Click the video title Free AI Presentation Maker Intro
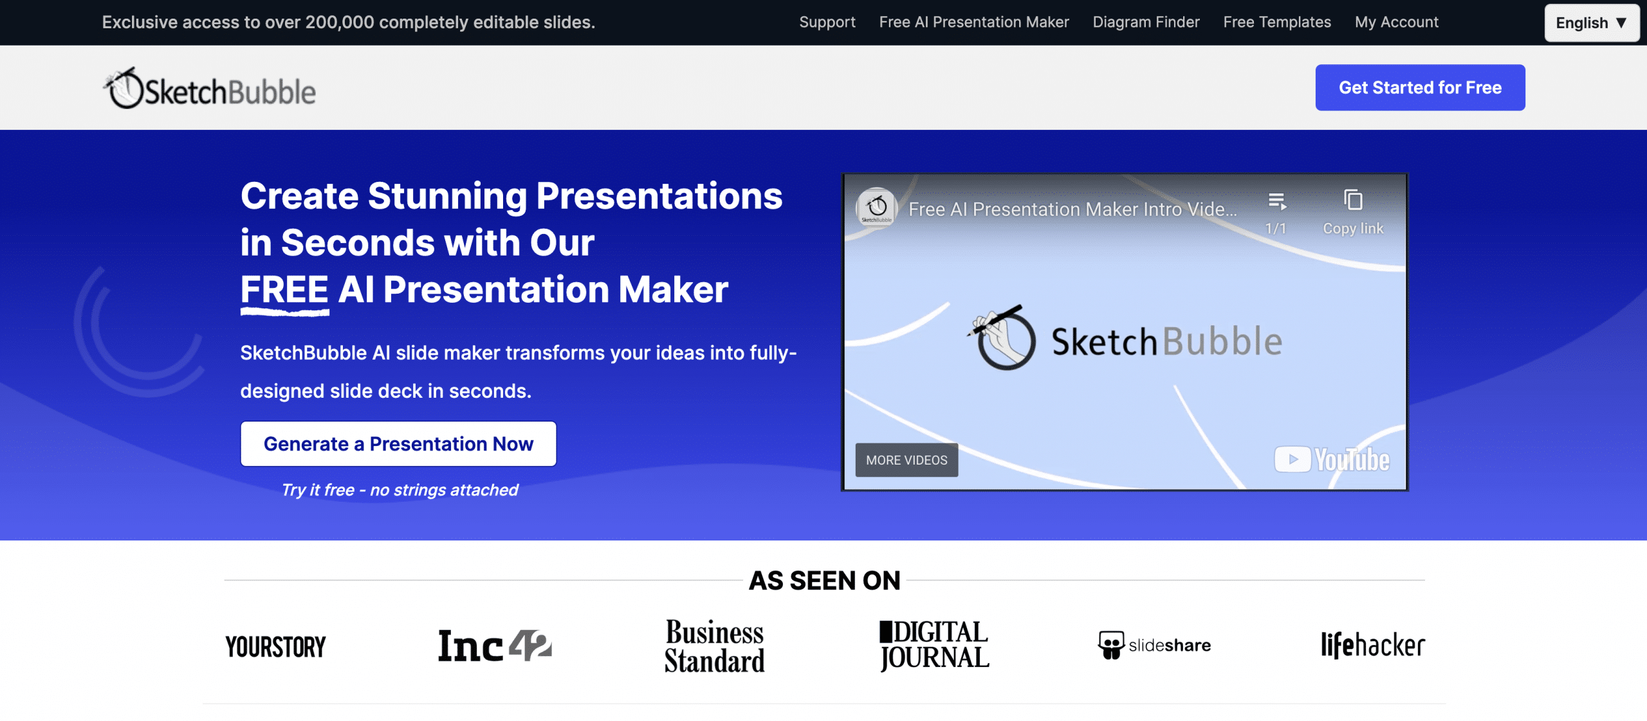1647x721 pixels. (x=1072, y=209)
